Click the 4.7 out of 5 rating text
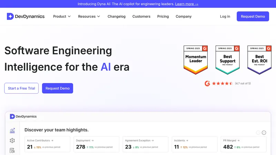The image size is (276, 155). (x=243, y=83)
